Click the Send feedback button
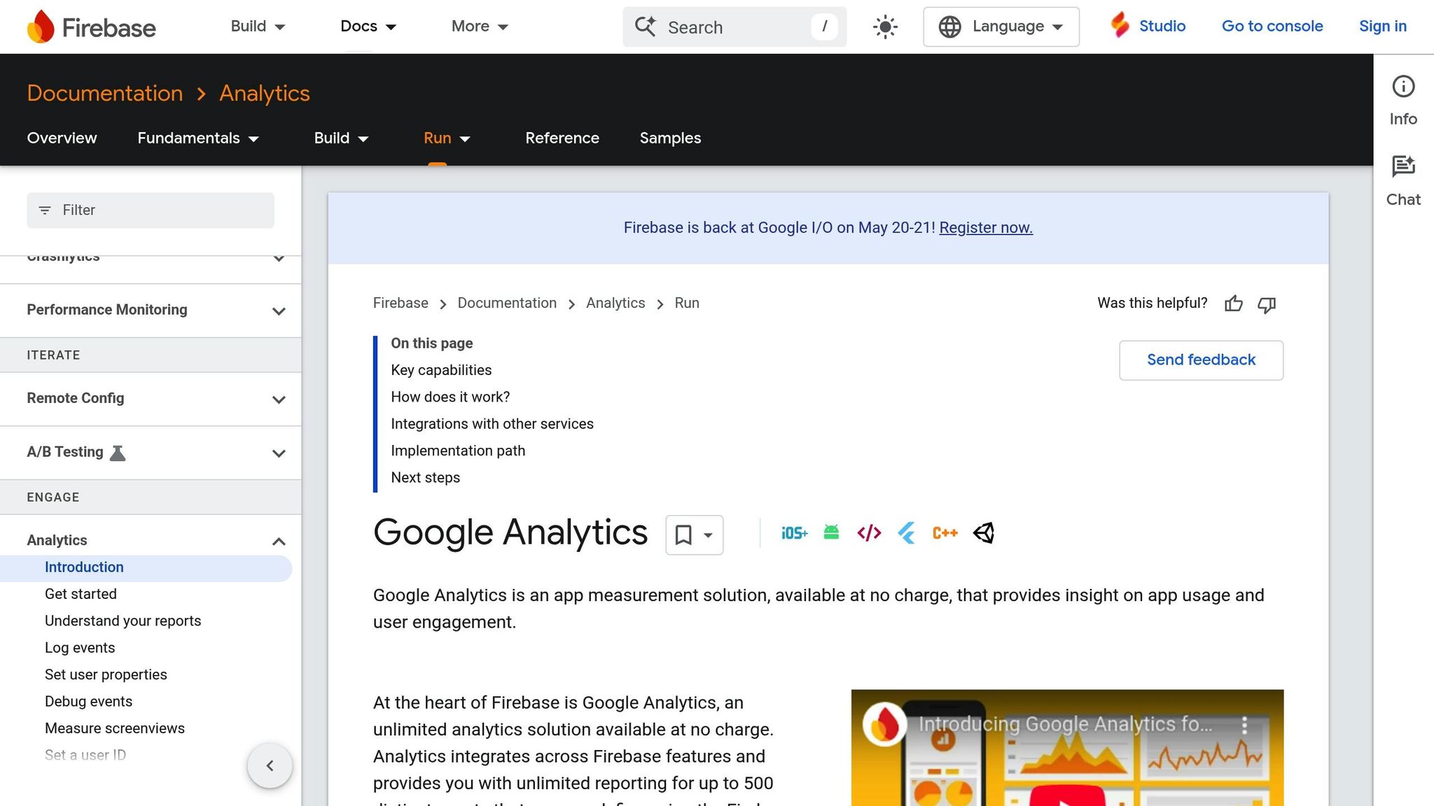 coord(1201,360)
